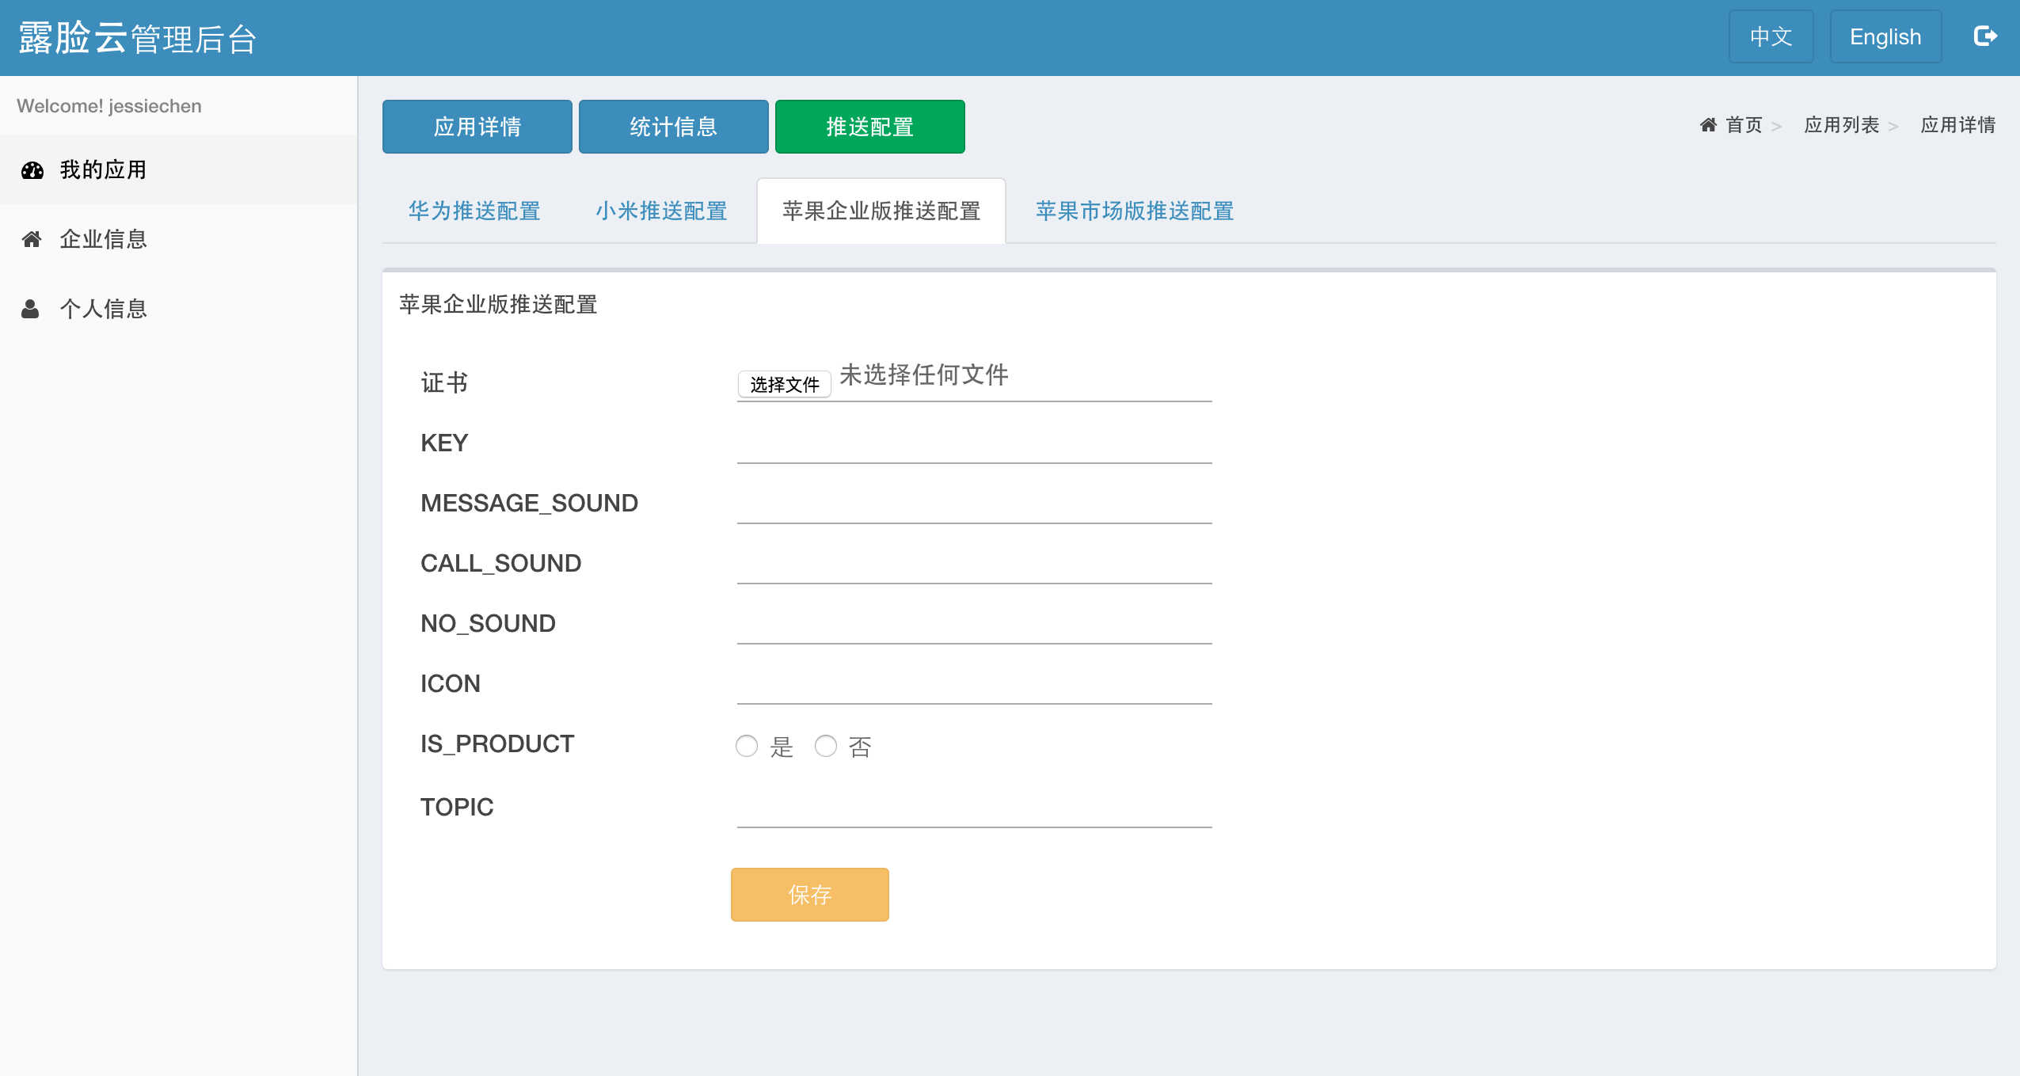Viewport: 2020px width, 1076px height.
Task: Click the home icon in breadcrumb
Action: [x=1708, y=125]
